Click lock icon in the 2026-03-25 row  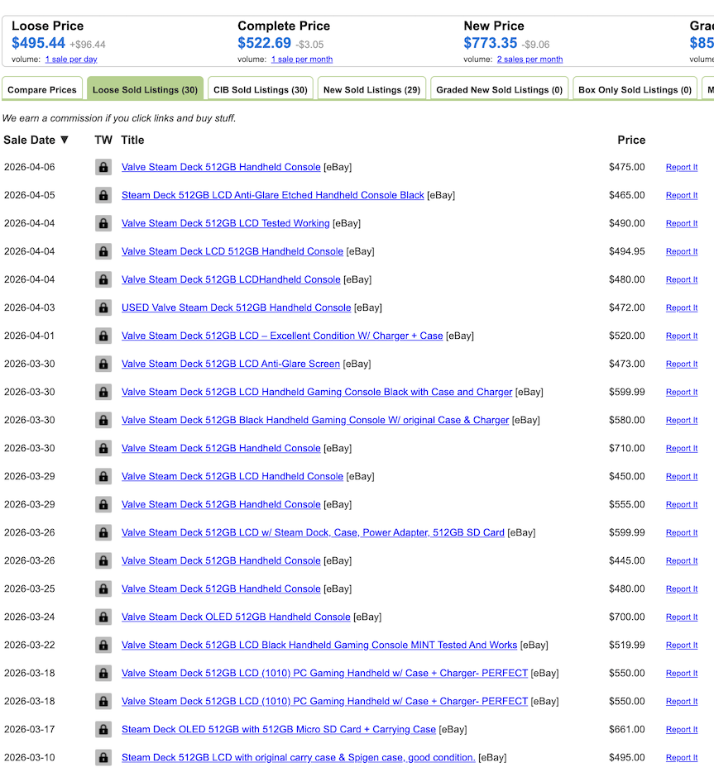[x=103, y=589]
